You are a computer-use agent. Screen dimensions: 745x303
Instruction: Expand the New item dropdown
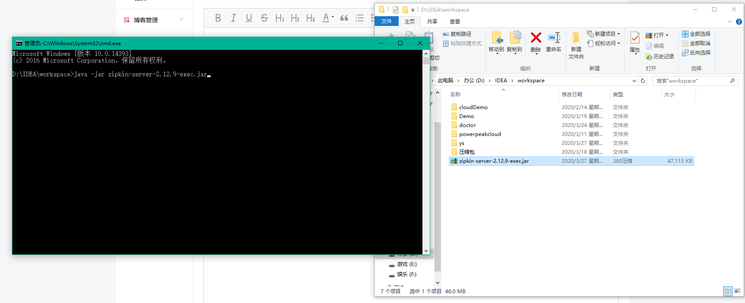[619, 34]
